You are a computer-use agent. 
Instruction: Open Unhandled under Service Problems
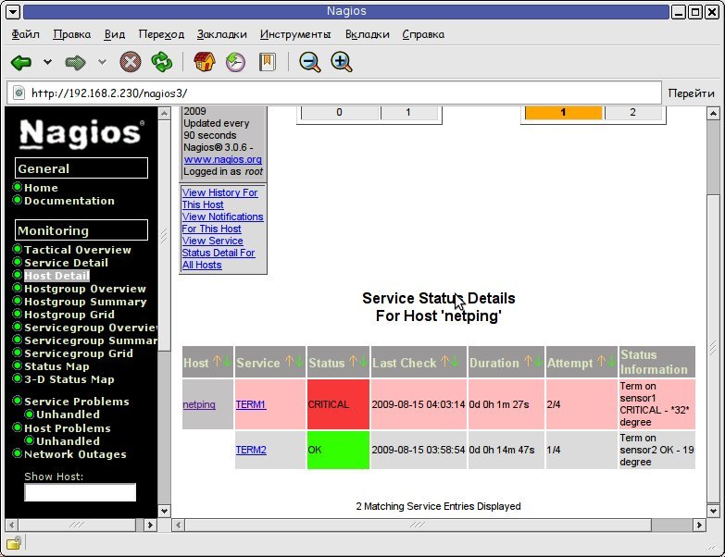(x=68, y=415)
